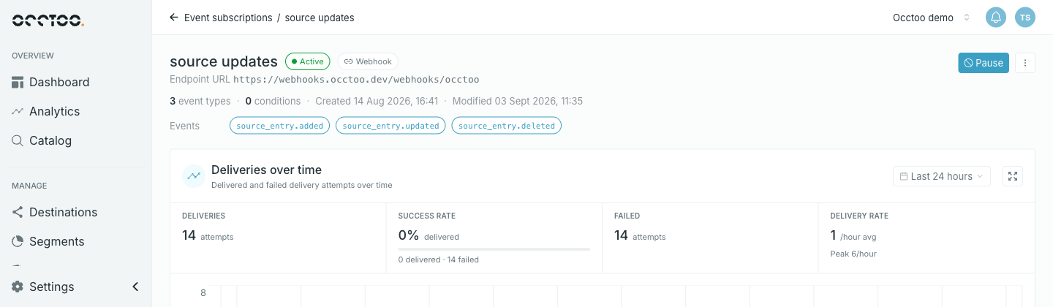Click the source_entry.updated event tag
This screenshot has width=1053, height=307.
pyautogui.click(x=390, y=126)
